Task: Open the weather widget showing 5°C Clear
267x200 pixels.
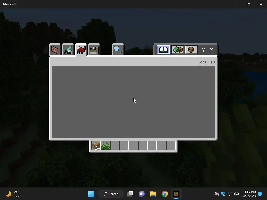Action: click(x=13, y=194)
